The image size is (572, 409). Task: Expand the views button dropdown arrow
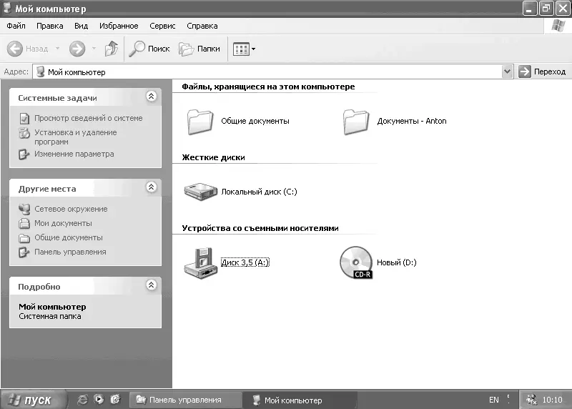click(254, 49)
